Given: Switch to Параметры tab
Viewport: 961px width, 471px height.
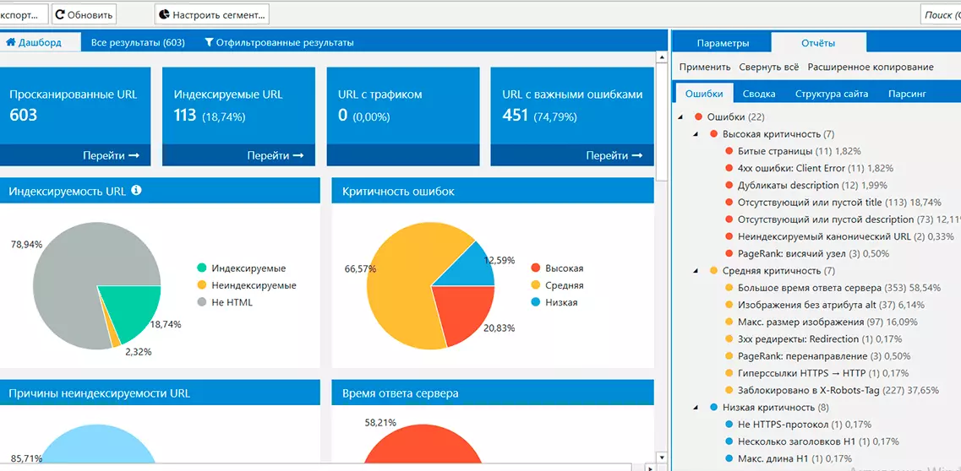Looking at the screenshot, I should pyautogui.click(x=723, y=43).
